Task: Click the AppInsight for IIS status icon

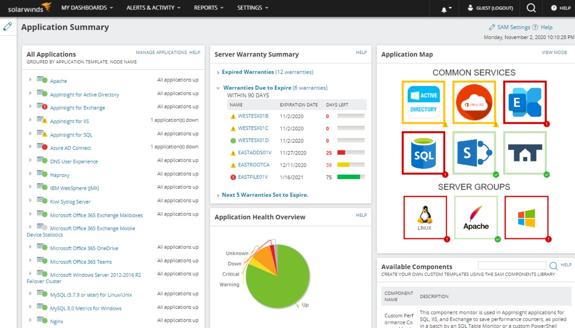Action: point(42,120)
